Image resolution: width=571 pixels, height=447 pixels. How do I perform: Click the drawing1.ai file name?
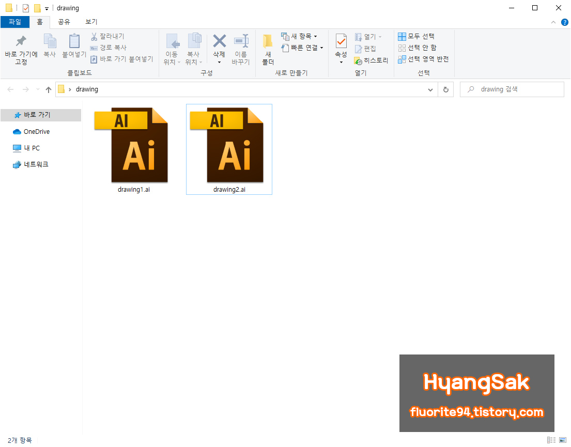[134, 190]
